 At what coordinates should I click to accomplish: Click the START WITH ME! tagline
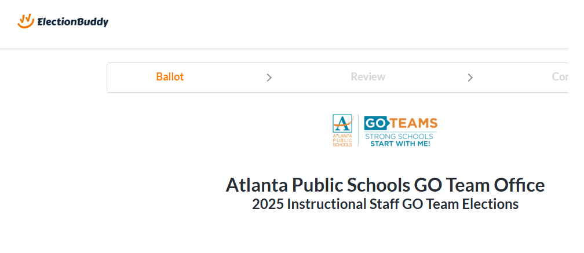tap(400, 144)
